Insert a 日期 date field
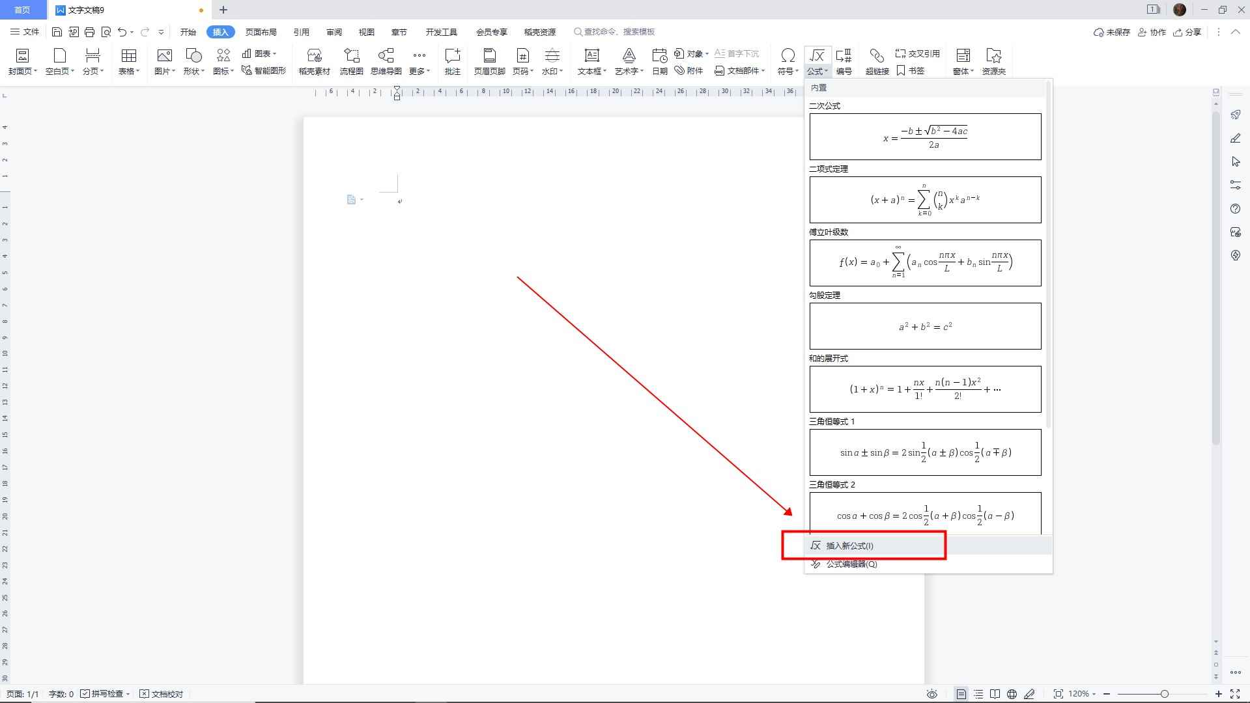This screenshot has width=1250, height=703. (x=659, y=62)
